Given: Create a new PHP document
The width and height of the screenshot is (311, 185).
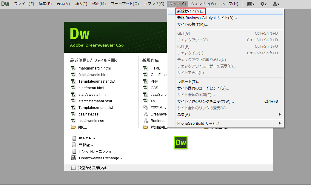Looking at the screenshot, I should click(154, 81).
